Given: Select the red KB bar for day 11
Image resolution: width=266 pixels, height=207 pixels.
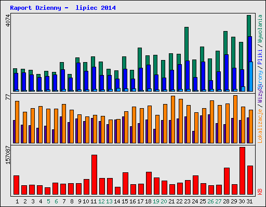Looking at the screenshot, I should coord(94,174).
